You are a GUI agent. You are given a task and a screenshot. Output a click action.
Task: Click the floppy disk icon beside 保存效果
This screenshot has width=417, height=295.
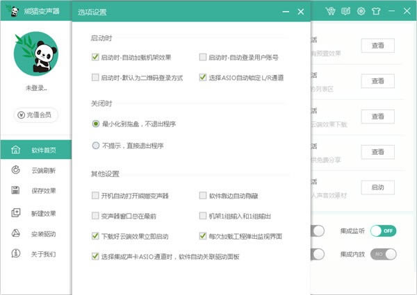tap(15, 190)
